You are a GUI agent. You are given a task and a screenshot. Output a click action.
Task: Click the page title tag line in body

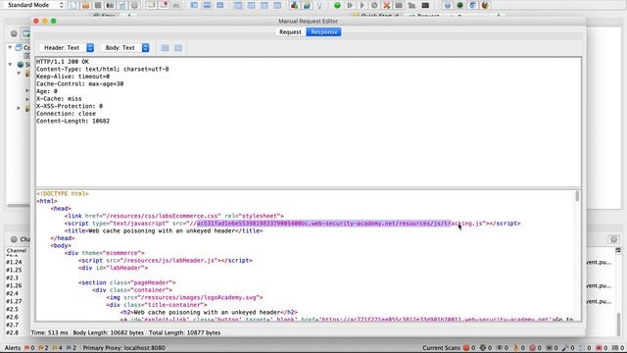coord(164,231)
